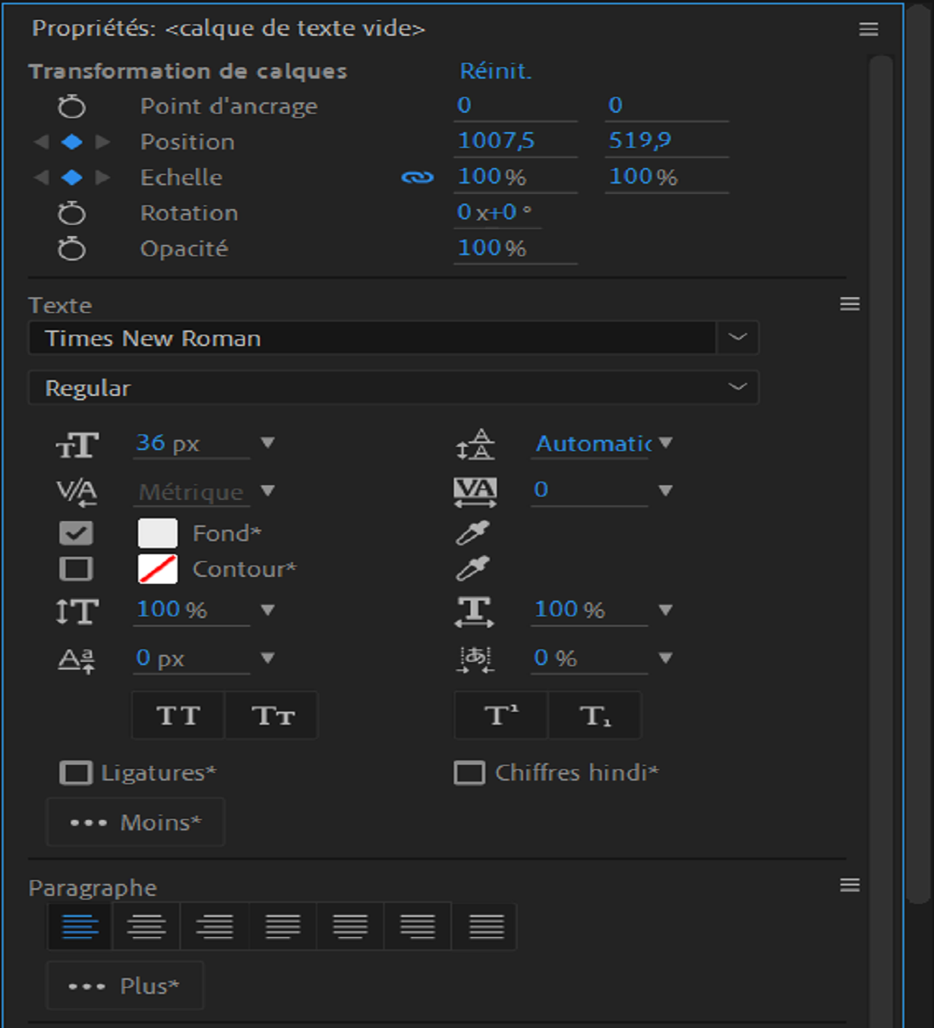The height and width of the screenshot is (1028, 934).
Task: Select center paragraph alignment
Action: click(145, 926)
